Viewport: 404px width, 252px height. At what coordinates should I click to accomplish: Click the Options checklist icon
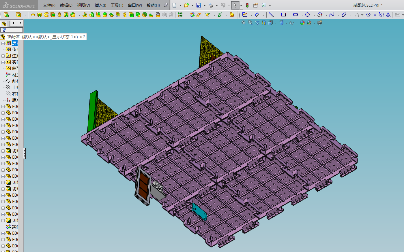pos(264,5)
